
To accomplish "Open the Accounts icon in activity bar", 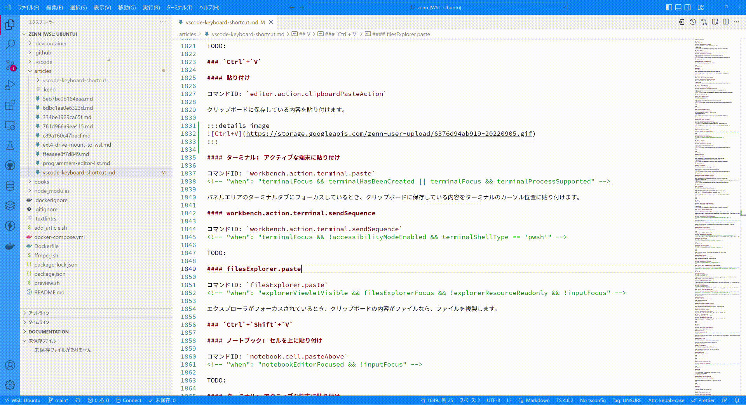I will click(x=10, y=365).
